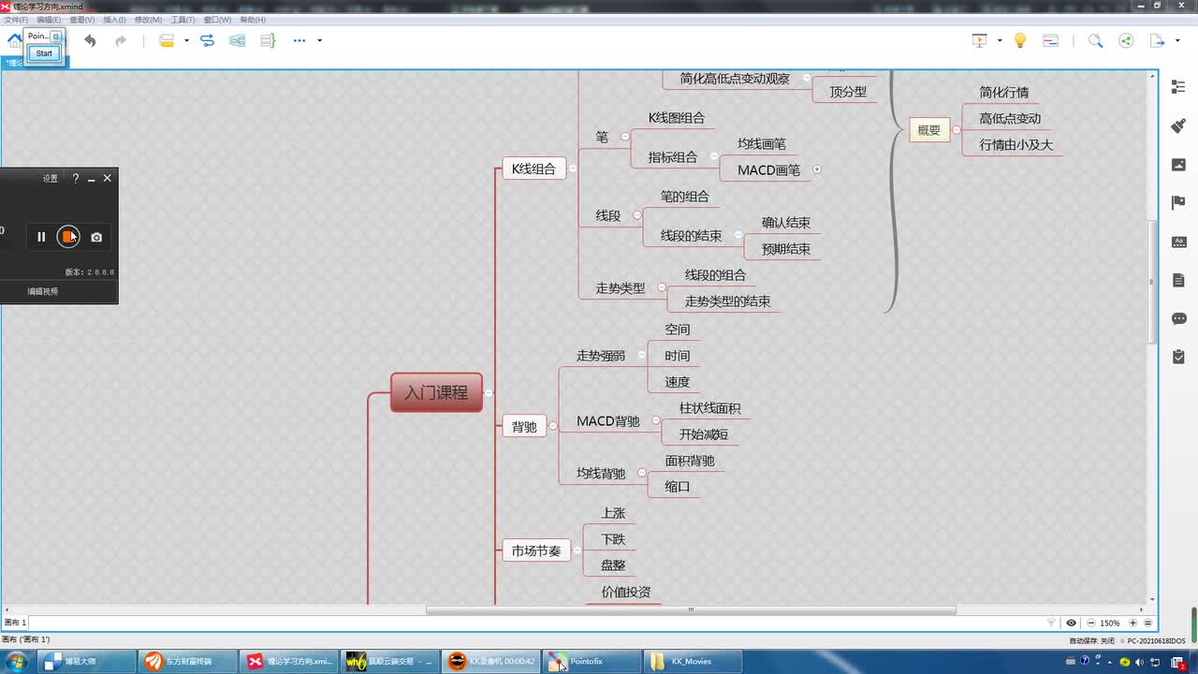Viewport: 1198px width, 674px height.
Task: Select the 市场节奏 topic
Action: (x=536, y=551)
